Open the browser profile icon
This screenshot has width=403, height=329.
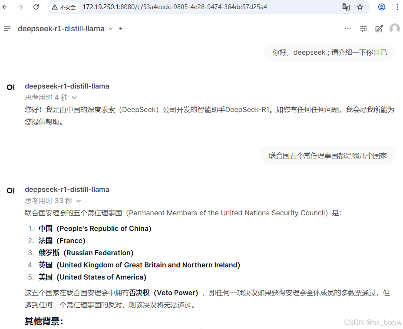pos(381,7)
